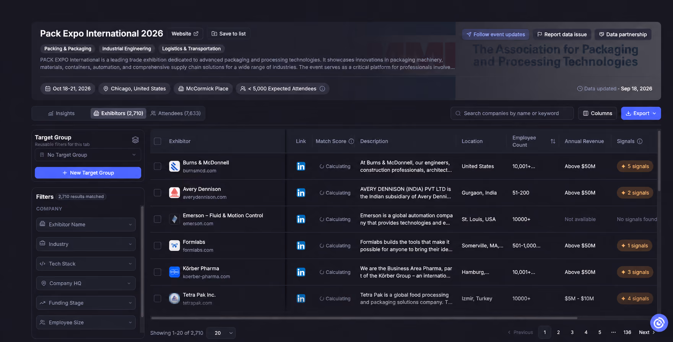This screenshot has height=342, width=673.
Task: Open LinkedIn link for Tetra Pak Inc.
Action: pos(301,298)
